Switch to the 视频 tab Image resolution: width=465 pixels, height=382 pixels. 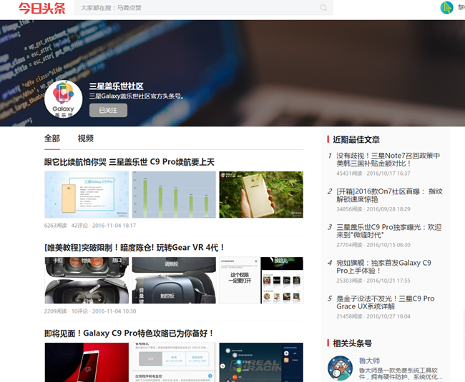coord(85,139)
